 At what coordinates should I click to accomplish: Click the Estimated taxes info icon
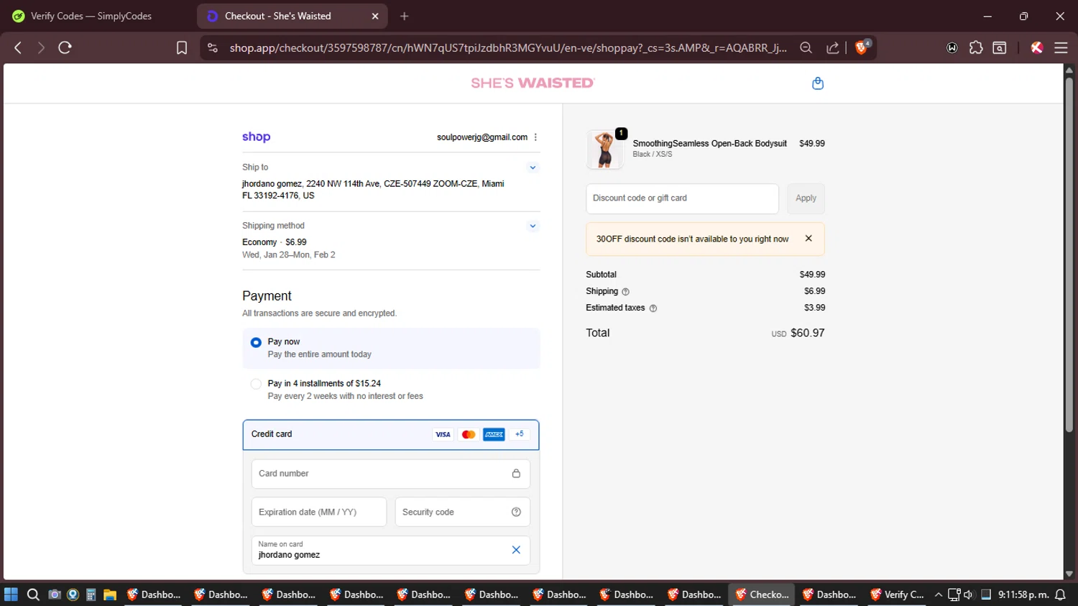(653, 308)
